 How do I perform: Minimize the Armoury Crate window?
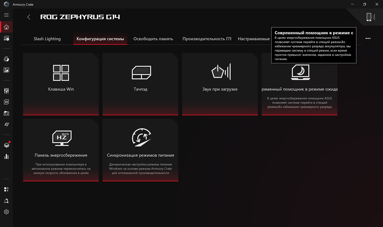pyautogui.click(x=352, y=4)
